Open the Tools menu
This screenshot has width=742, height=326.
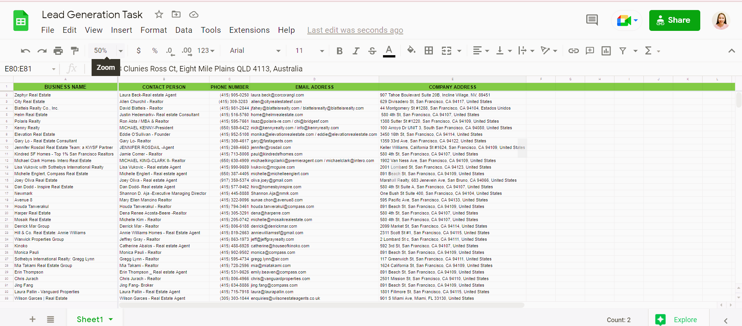click(211, 30)
